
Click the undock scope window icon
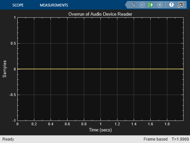point(180,5)
